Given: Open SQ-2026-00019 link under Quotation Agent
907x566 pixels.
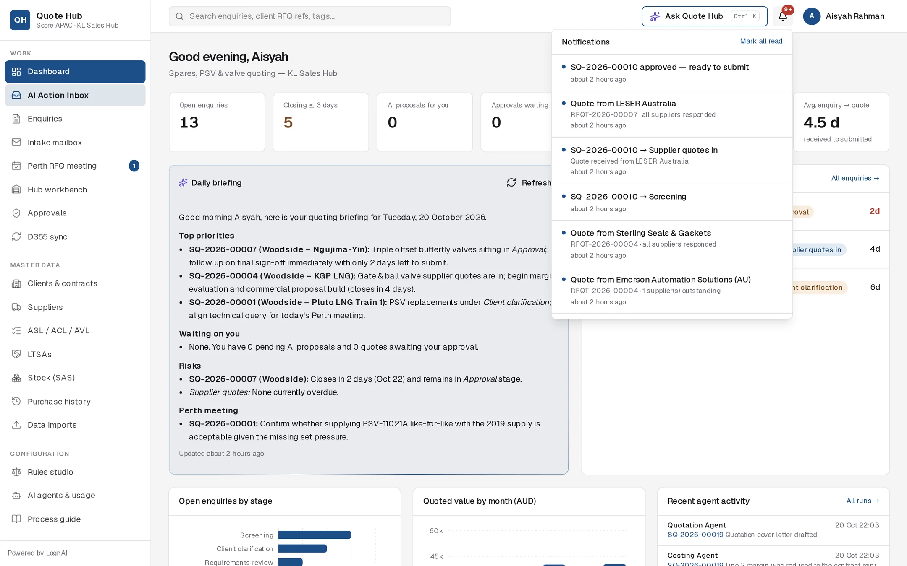Looking at the screenshot, I should pos(695,535).
